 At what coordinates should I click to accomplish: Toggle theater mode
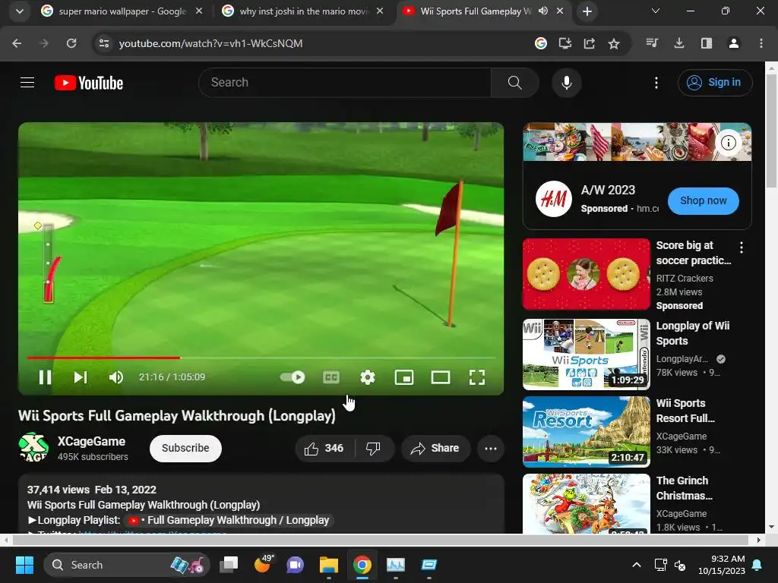pos(440,378)
